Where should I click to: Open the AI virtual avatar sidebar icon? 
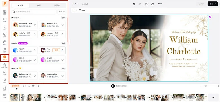(5, 65)
